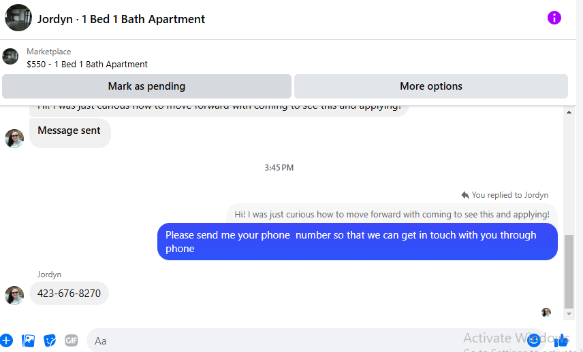Click the scrollbar down arrow

tap(569, 314)
